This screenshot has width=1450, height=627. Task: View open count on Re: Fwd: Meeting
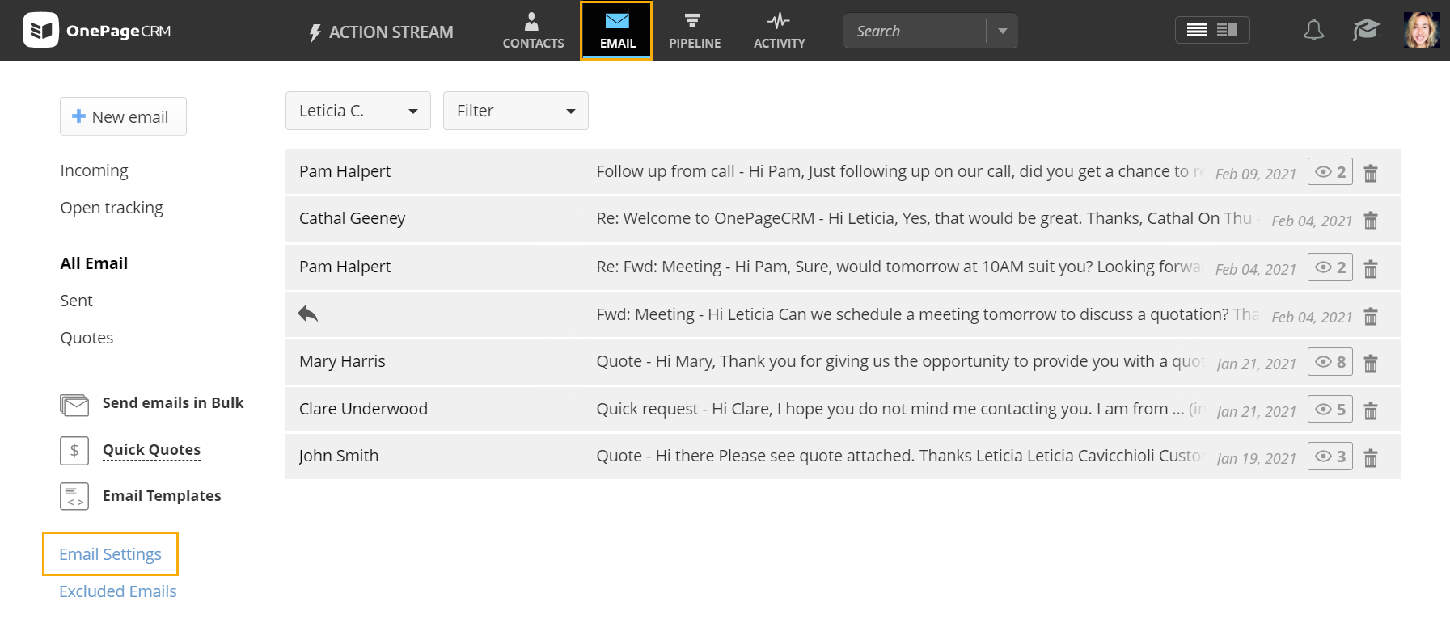[1330, 267]
